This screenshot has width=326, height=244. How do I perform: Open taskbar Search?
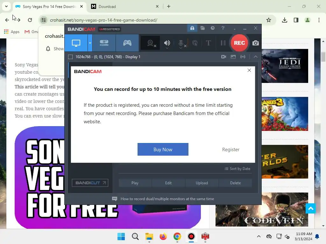click(x=135, y=236)
